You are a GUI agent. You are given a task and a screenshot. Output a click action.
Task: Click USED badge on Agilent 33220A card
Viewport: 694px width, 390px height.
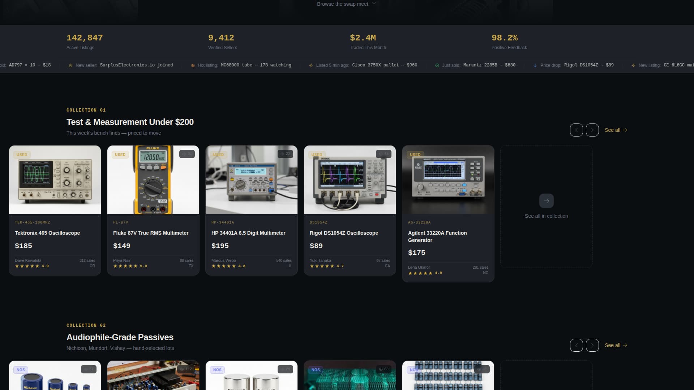click(415, 155)
